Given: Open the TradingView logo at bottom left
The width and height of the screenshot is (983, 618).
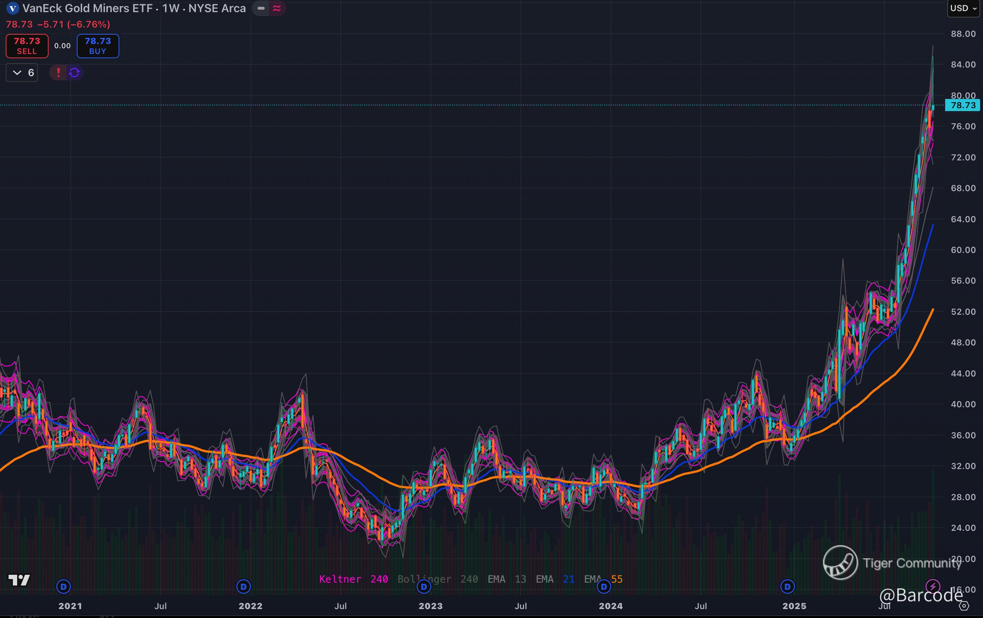Looking at the screenshot, I should point(19,580).
